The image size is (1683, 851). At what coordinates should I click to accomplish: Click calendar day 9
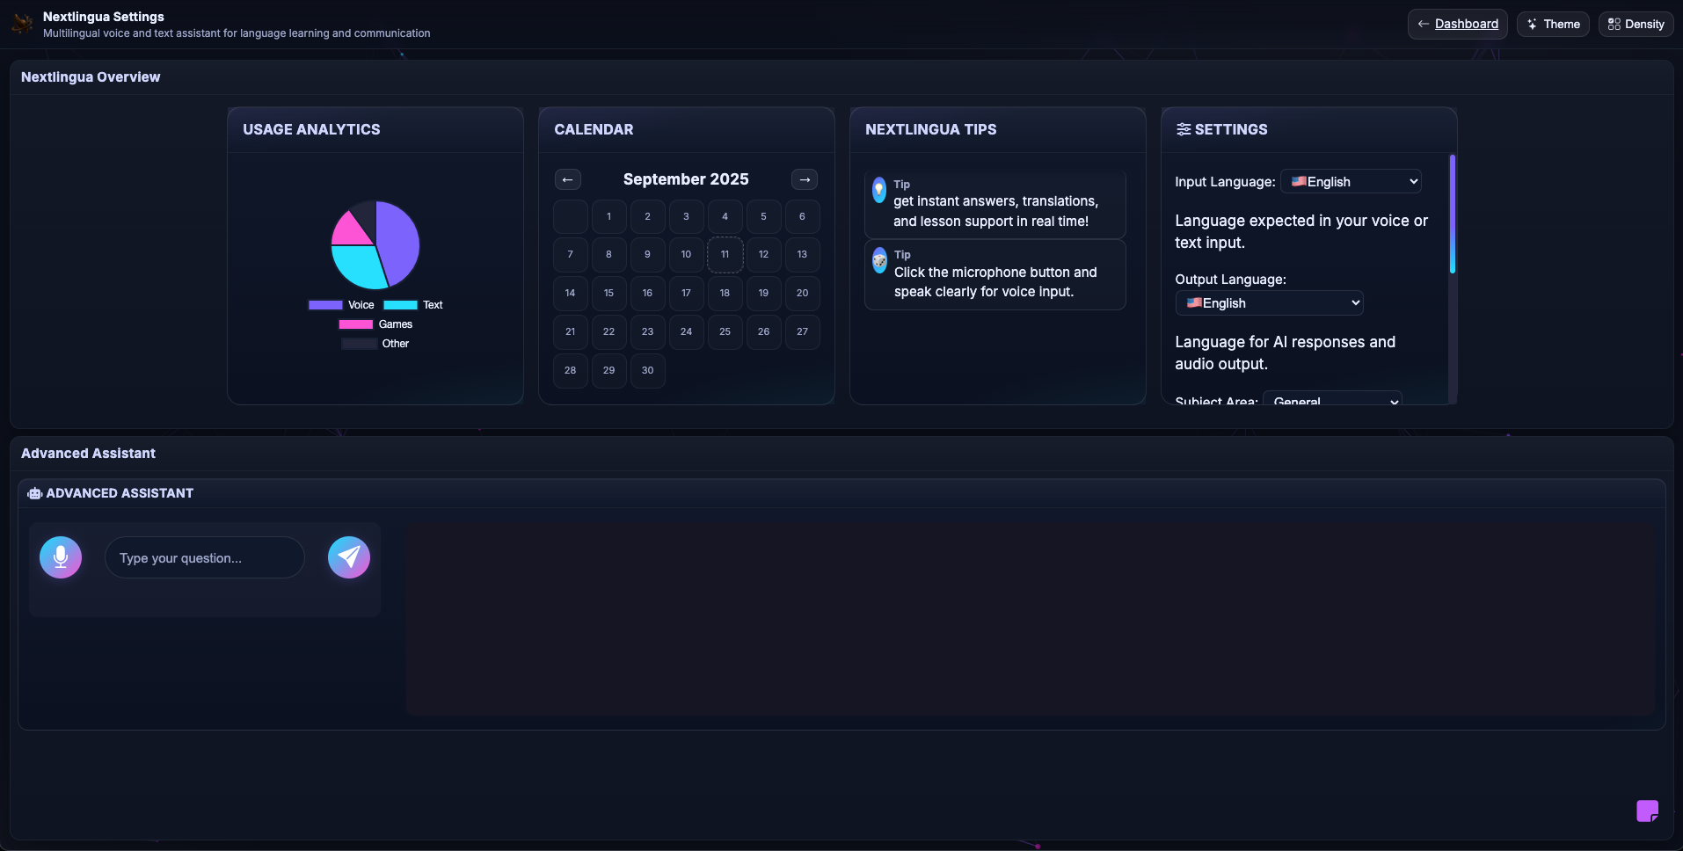click(648, 255)
